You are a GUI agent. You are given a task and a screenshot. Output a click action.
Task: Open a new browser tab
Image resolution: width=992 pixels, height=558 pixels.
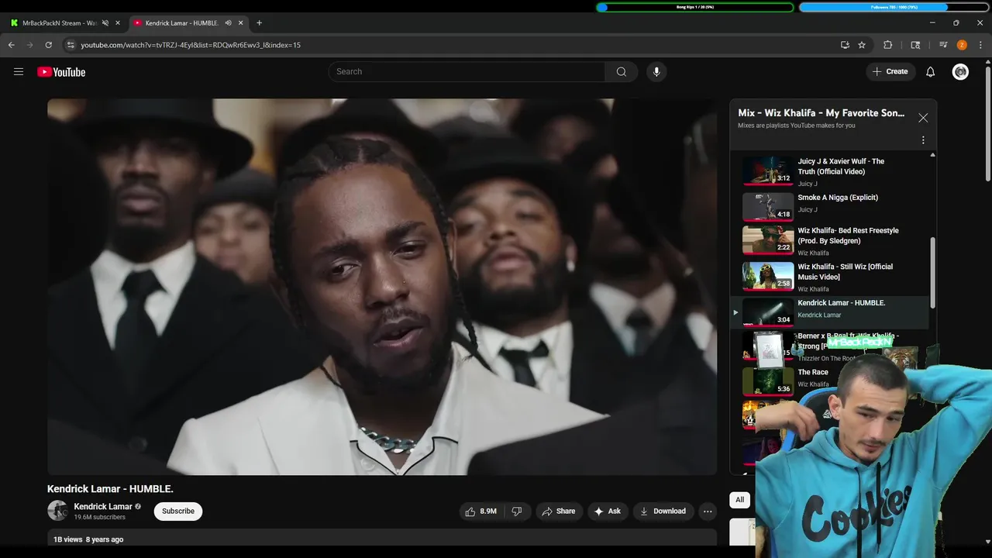click(x=259, y=23)
